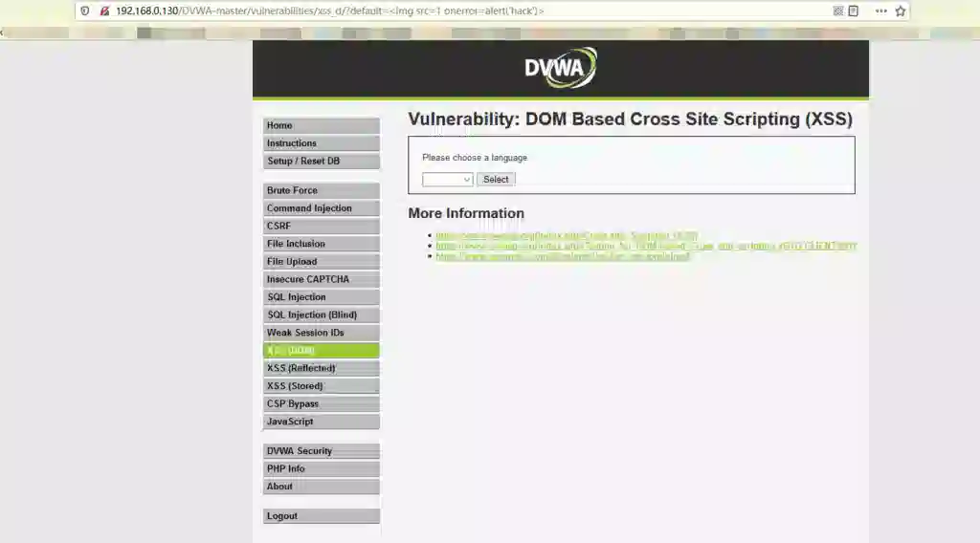Click the insecure connection lock icon
This screenshot has width=980, height=543.
pos(104,11)
